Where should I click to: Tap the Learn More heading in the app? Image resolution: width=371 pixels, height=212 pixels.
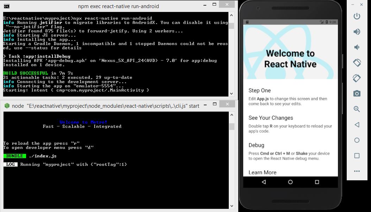coord(263,172)
